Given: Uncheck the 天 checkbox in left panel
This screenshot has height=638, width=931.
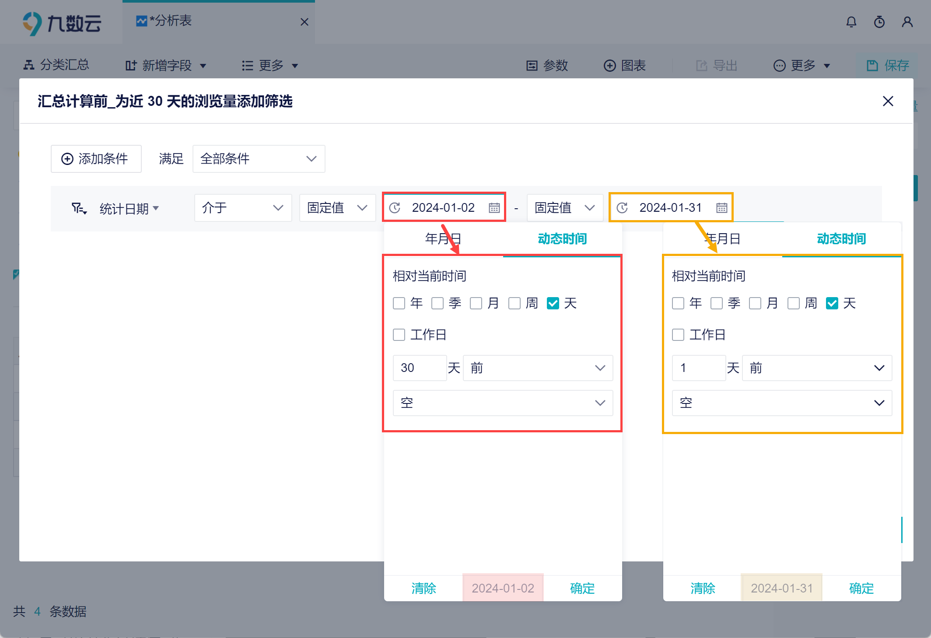Looking at the screenshot, I should tap(553, 303).
